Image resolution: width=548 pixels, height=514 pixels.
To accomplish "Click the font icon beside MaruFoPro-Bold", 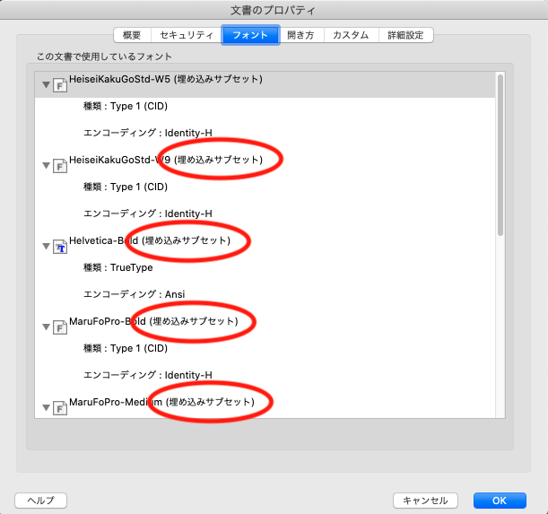I will coord(60,327).
